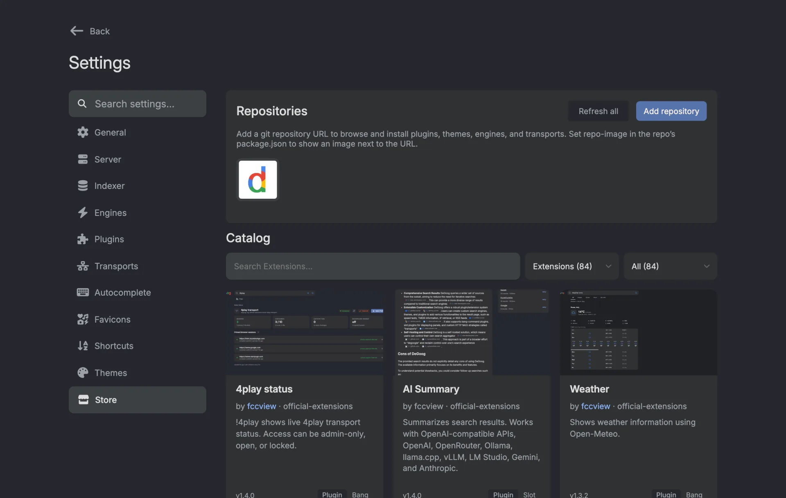Click the Transports network icon

pos(83,266)
